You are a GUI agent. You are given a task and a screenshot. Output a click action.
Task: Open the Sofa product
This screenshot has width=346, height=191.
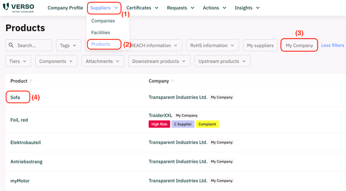tap(15, 97)
